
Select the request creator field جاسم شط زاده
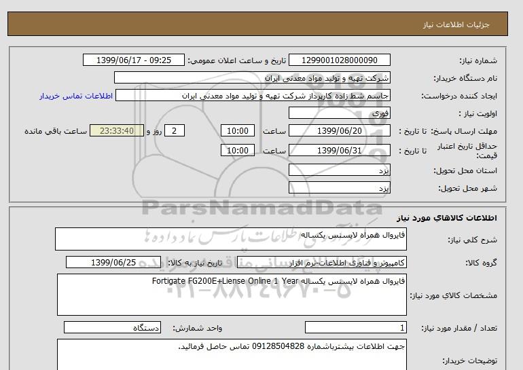coord(253,95)
